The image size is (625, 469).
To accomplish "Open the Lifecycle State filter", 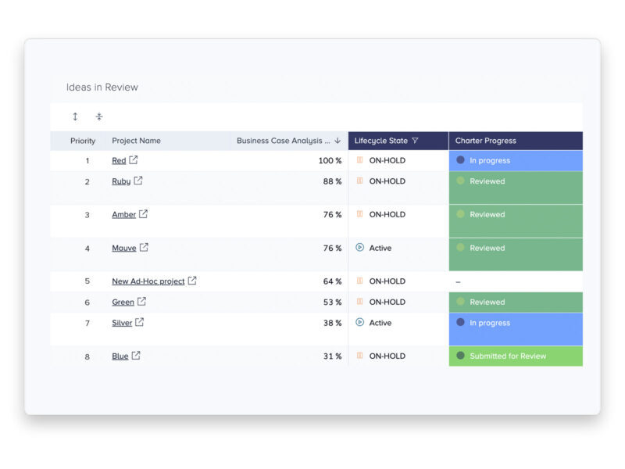I will (x=415, y=141).
